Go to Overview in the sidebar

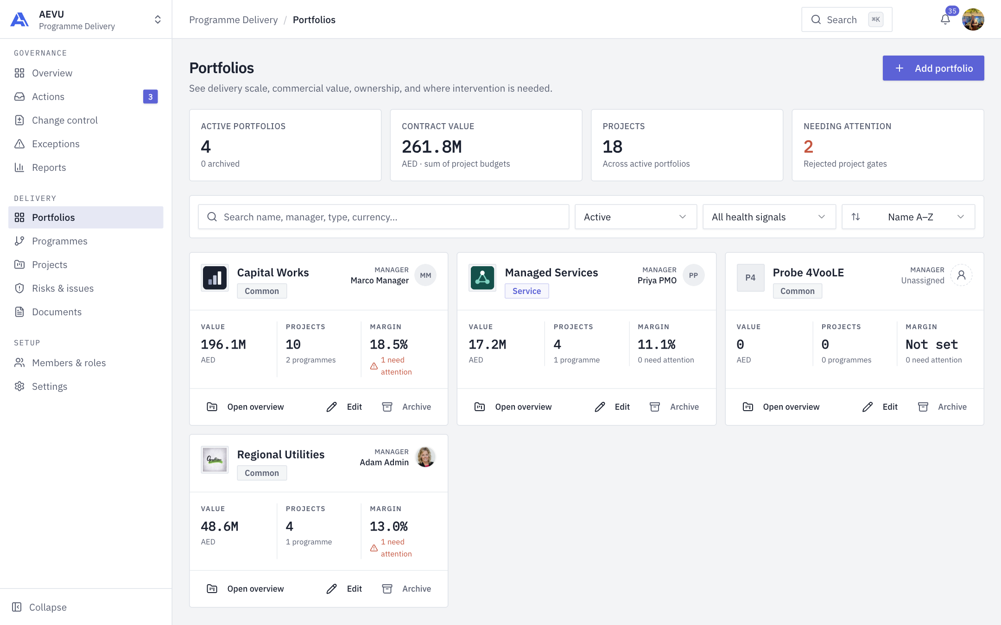(x=86, y=73)
